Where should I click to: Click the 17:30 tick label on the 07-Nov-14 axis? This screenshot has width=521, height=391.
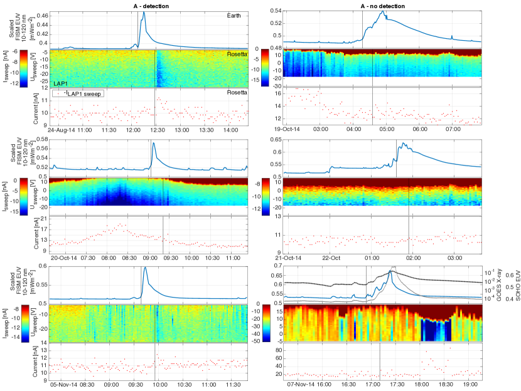pyautogui.click(x=397, y=384)
